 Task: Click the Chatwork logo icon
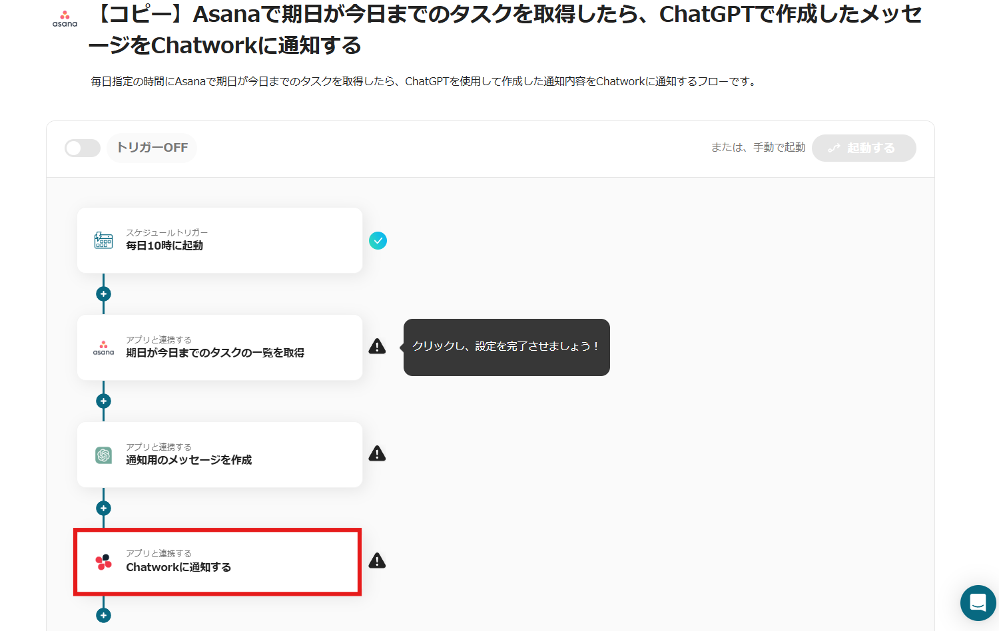[x=103, y=562]
